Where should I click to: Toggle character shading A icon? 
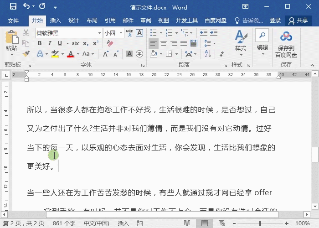click(129, 54)
